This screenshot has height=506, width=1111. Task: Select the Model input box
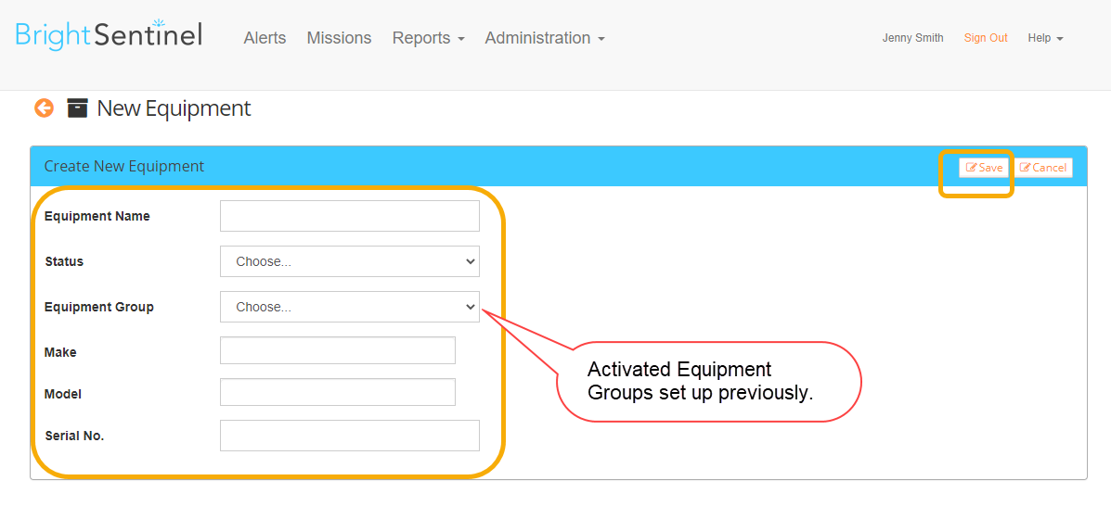pyautogui.click(x=338, y=392)
